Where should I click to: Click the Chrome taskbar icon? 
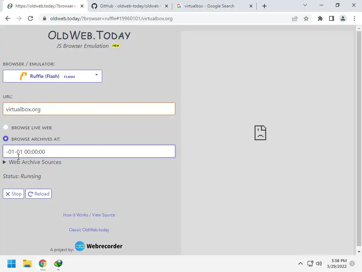43,263
